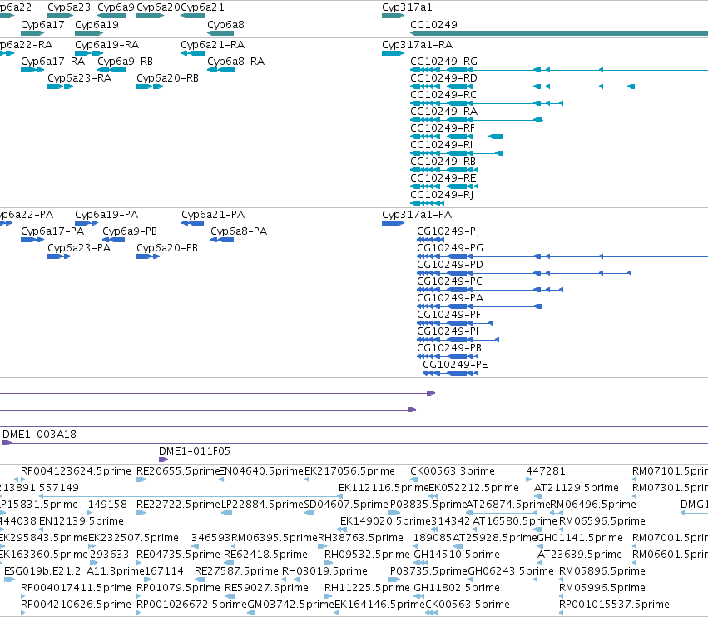Select protein Cyp6a9-PB
Image resolution: width=708 pixels, height=617 pixels.
point(130,231)
